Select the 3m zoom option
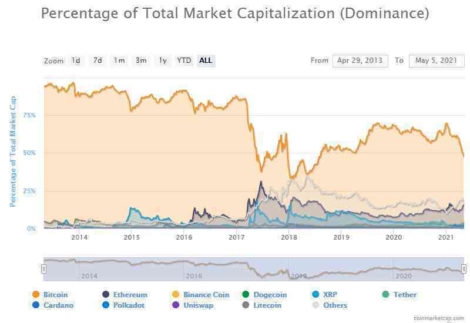470x323 pixels. (141, 60)
